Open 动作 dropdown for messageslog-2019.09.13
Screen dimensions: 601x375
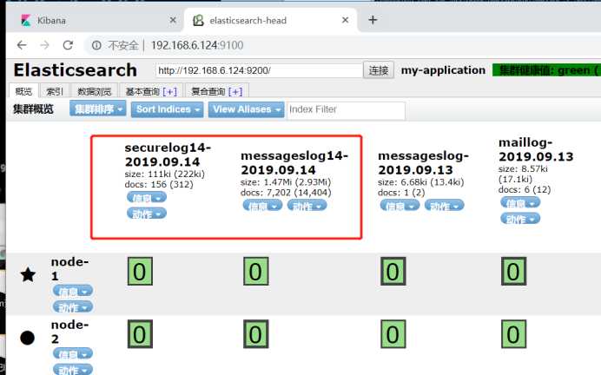coord(444,206)
